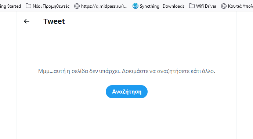
Task: Open the Νέοι Προμηθευτές bookmarks folder
Action: point(48,6)
